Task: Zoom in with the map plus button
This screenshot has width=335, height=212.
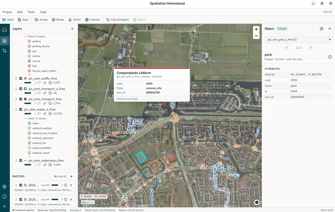Action: pos(256,29)
